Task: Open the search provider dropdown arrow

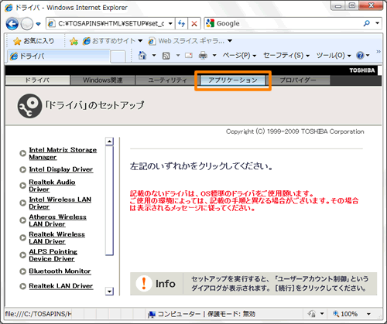Action: (x=377, y=23)
